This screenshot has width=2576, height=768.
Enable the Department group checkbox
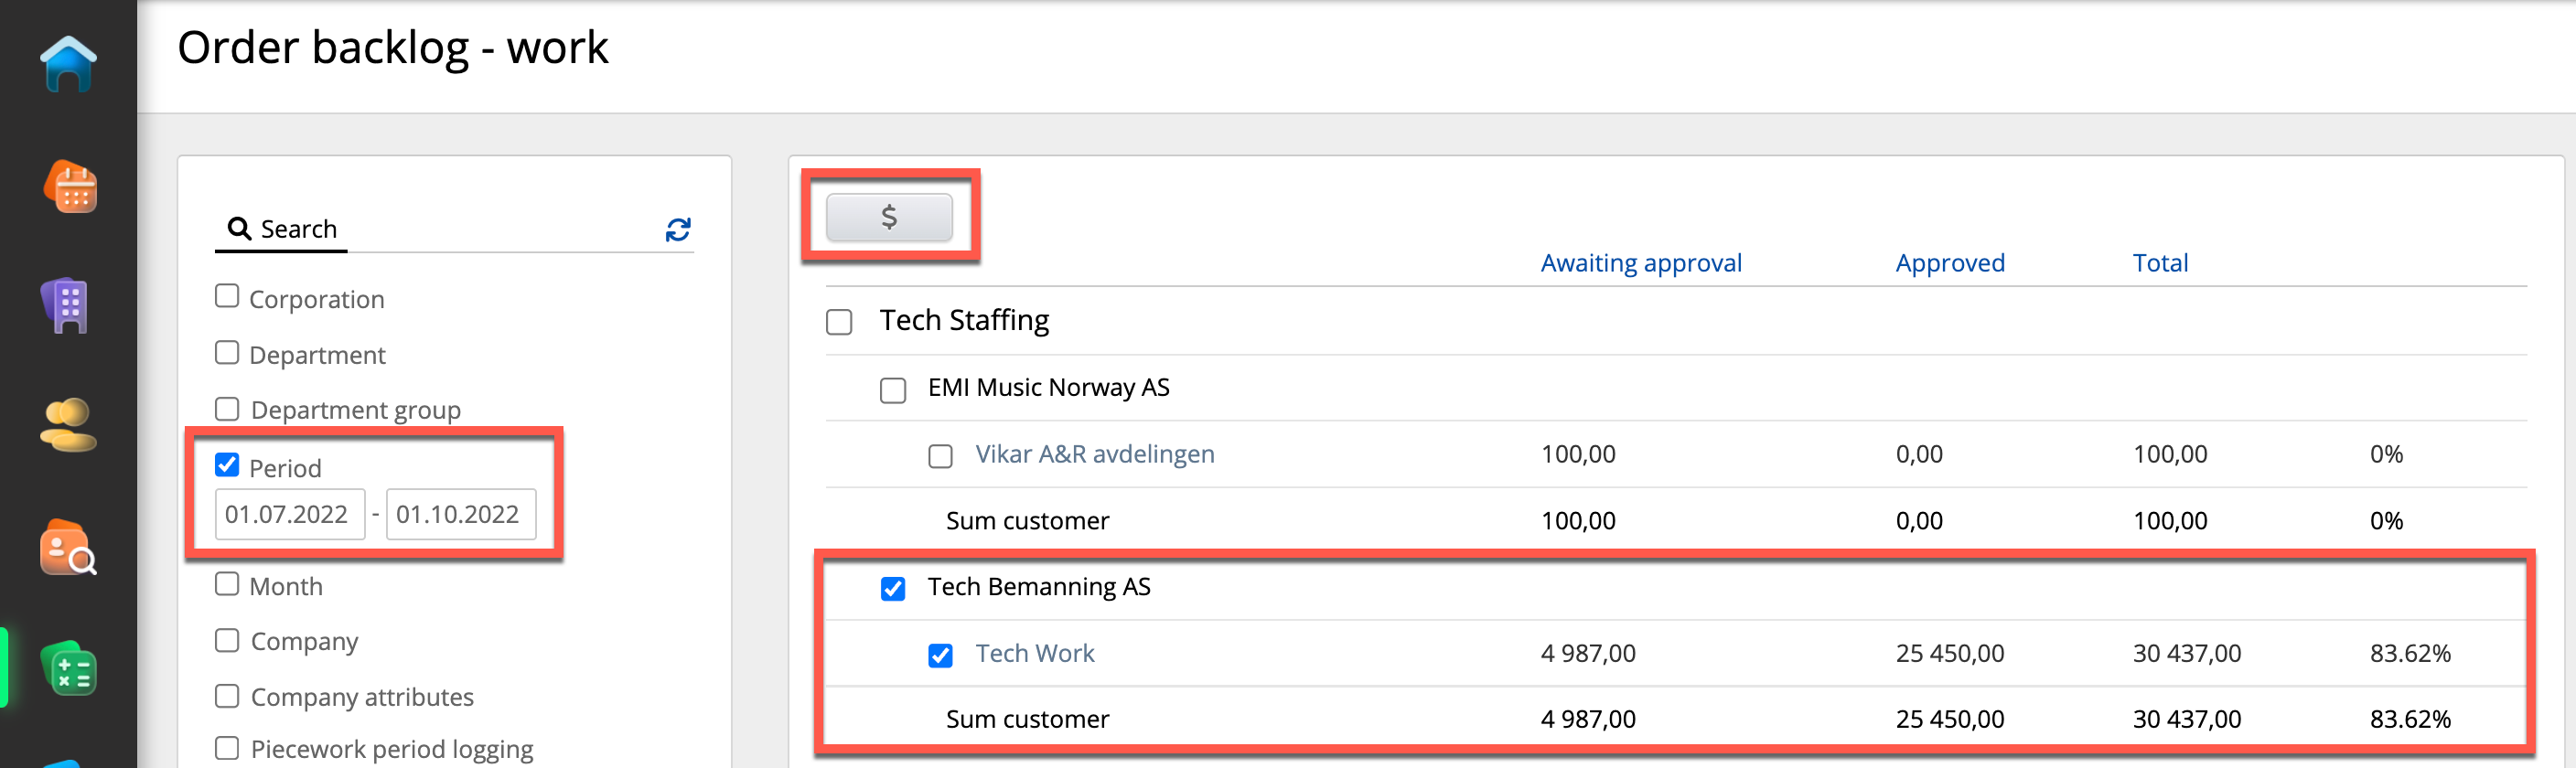[x=227, y=409]
